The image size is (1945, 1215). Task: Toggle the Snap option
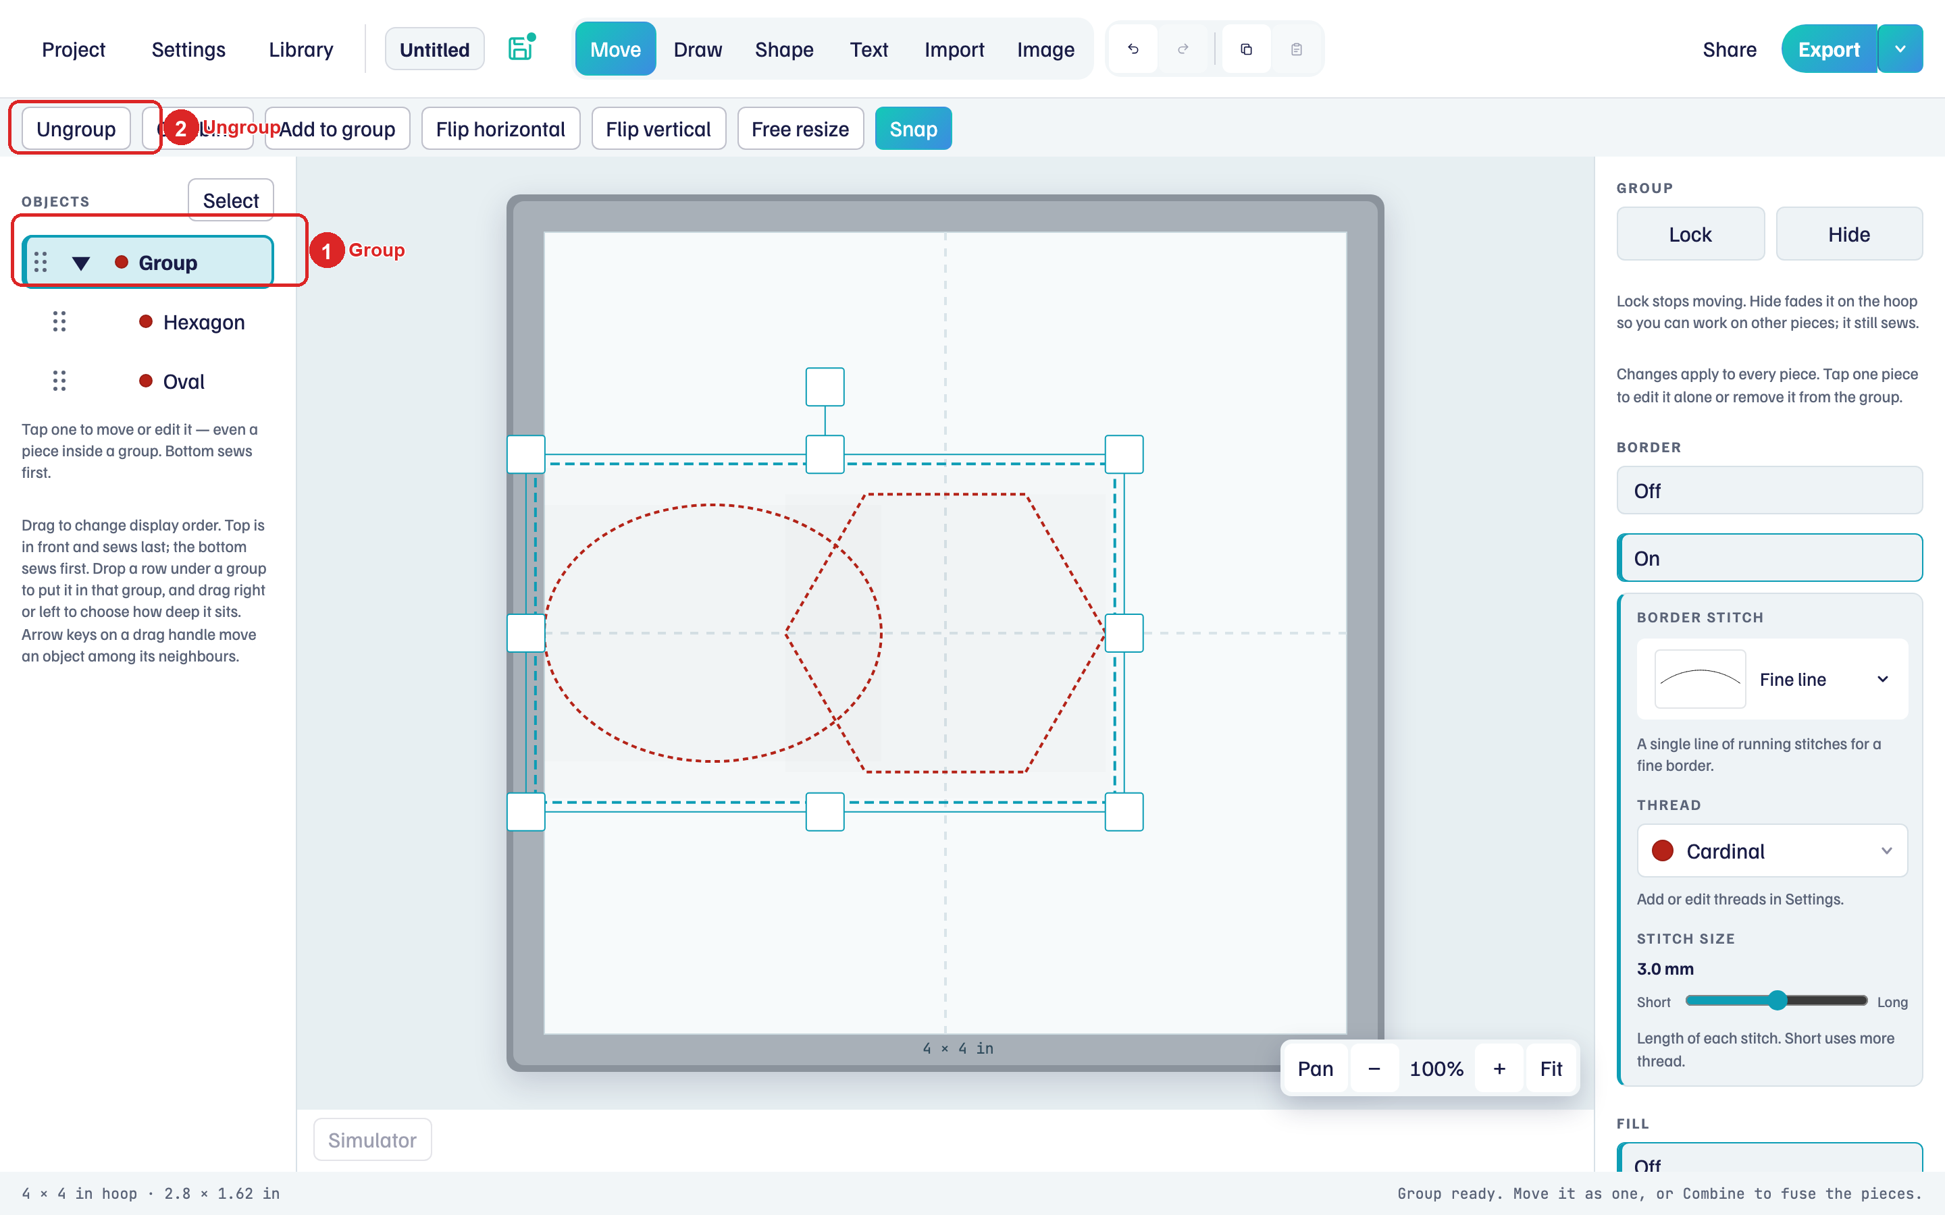click(913, 128)
